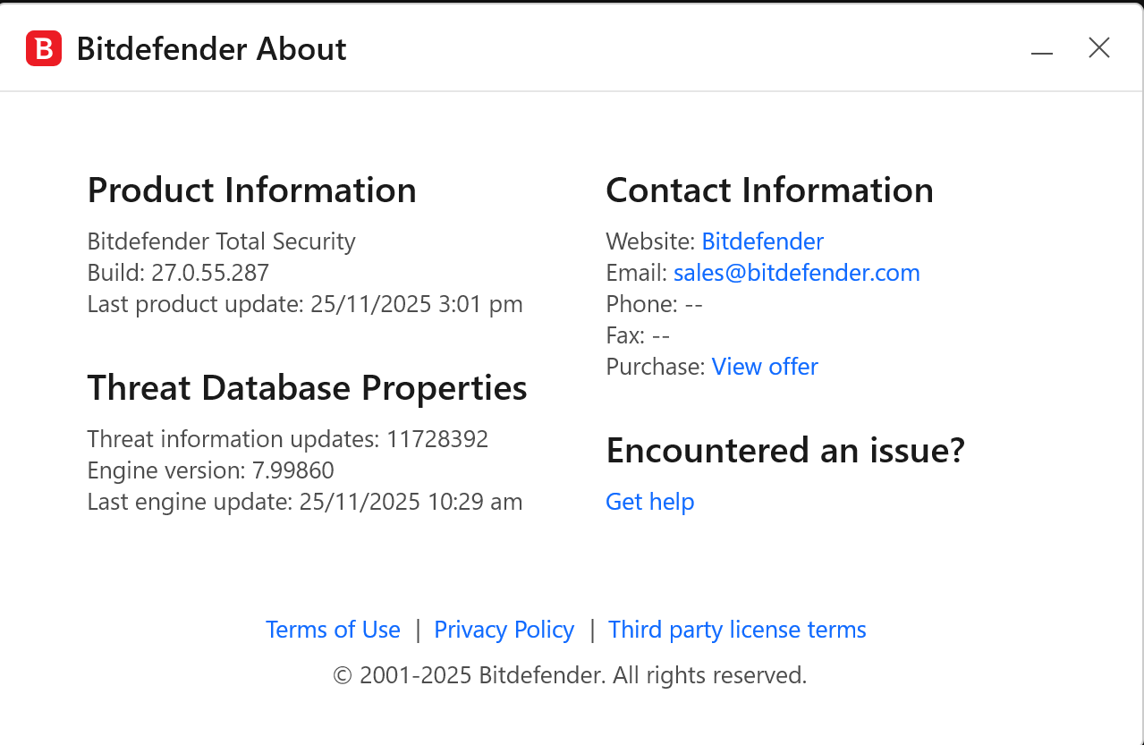1144x745 pixels.
Task: Click the Contact Information heading
Action: (769, 190)
